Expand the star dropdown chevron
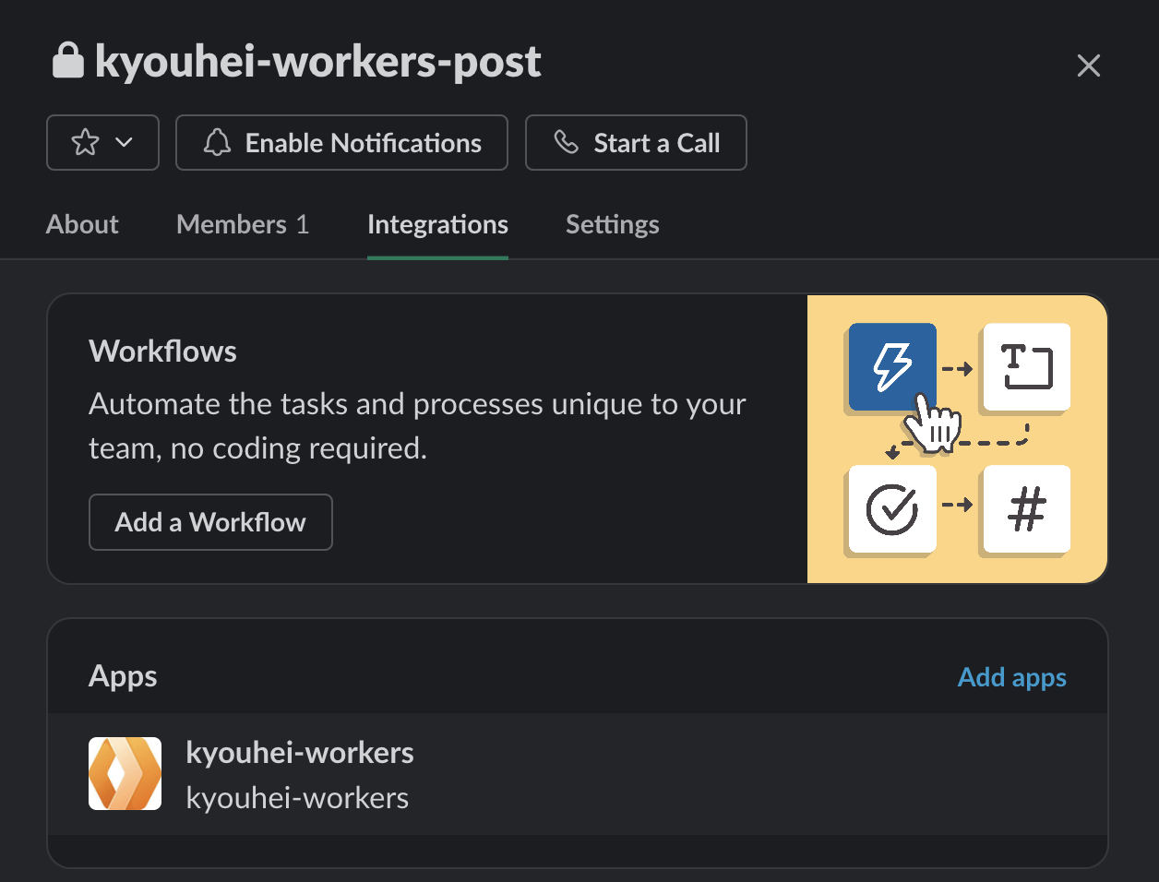The width and height of the screenshot is (1159, 882). pyautogui.click(x=123, y=143)
